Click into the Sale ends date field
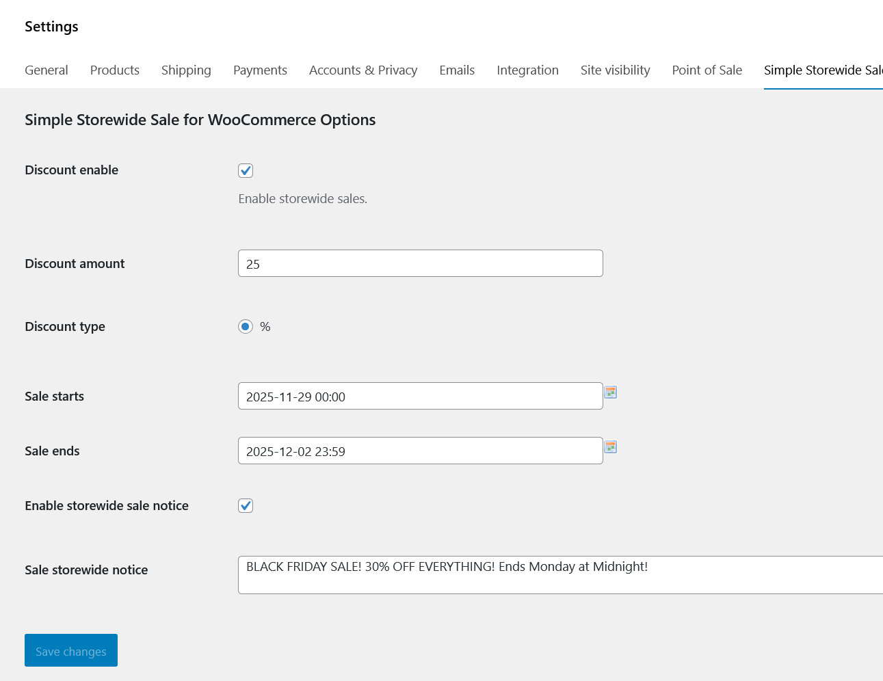883x681 pixels. (x=420, y=451)
